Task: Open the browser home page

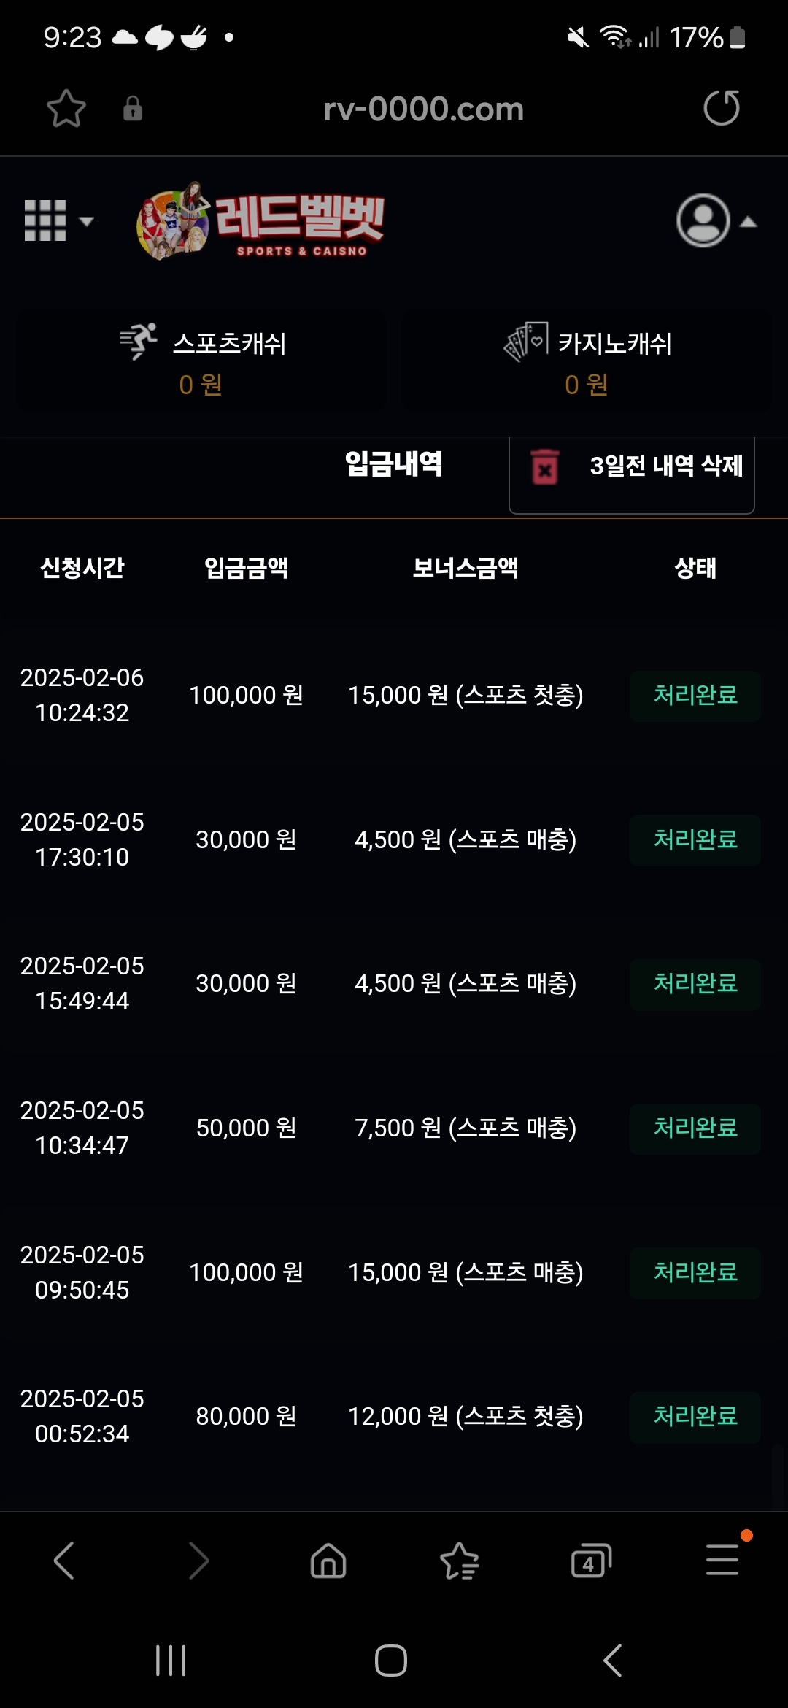Action: (328, 1561)
